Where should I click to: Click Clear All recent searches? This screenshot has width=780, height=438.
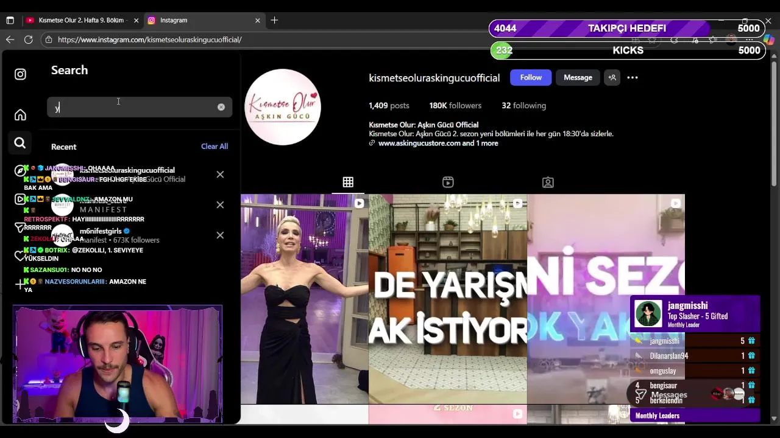214,146
